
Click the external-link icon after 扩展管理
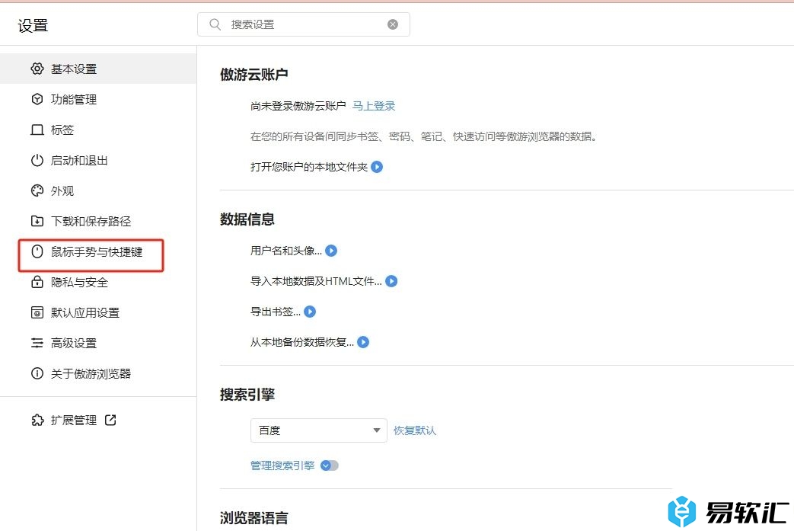pos(110,420)
